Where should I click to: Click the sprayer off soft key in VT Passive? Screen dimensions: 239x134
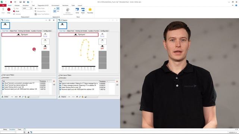coord(102,47)
